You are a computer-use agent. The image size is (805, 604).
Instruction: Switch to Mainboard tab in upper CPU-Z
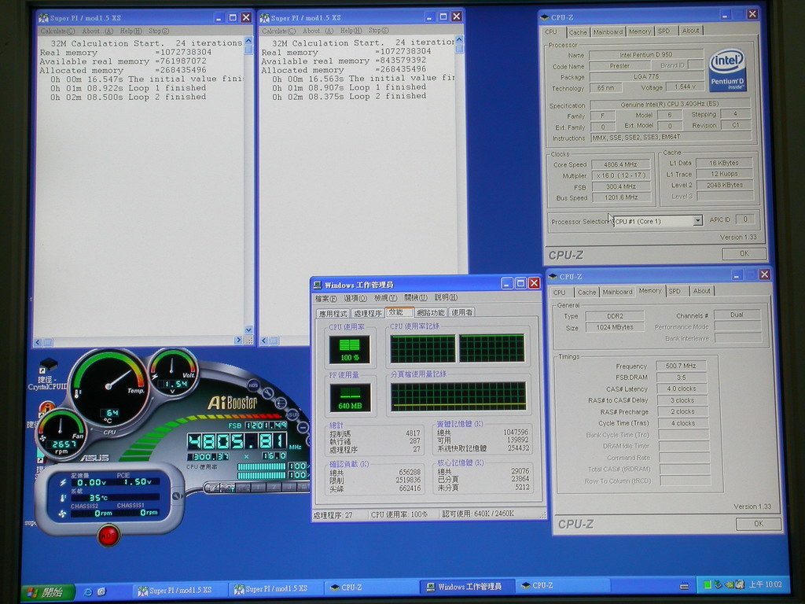608,31
